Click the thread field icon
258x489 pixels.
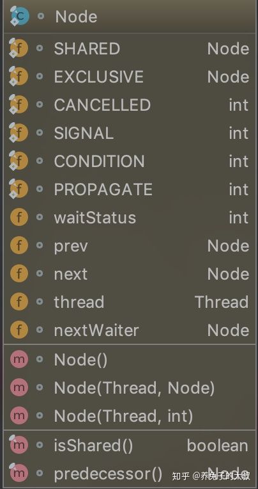[19, 302]
